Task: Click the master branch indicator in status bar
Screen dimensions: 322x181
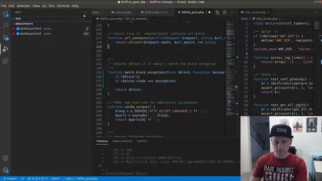Action: 10,179
